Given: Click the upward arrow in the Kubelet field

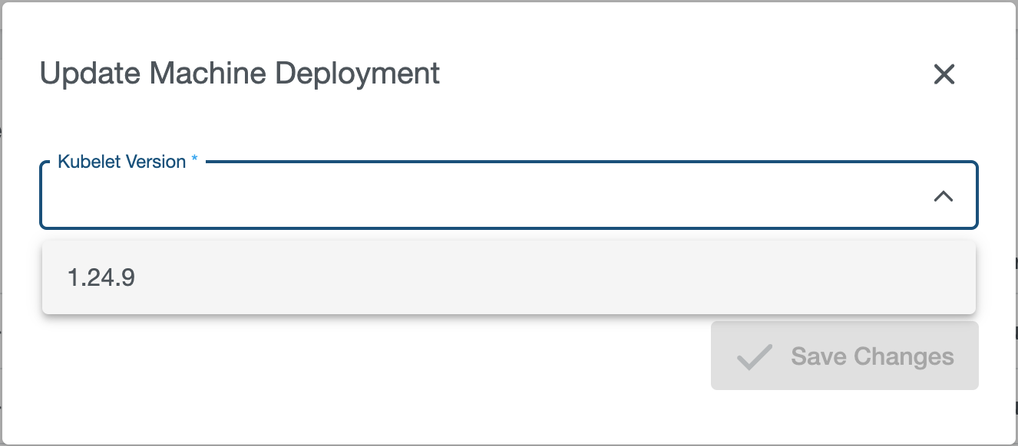Looking at the screenshot, I should (943, 197).
